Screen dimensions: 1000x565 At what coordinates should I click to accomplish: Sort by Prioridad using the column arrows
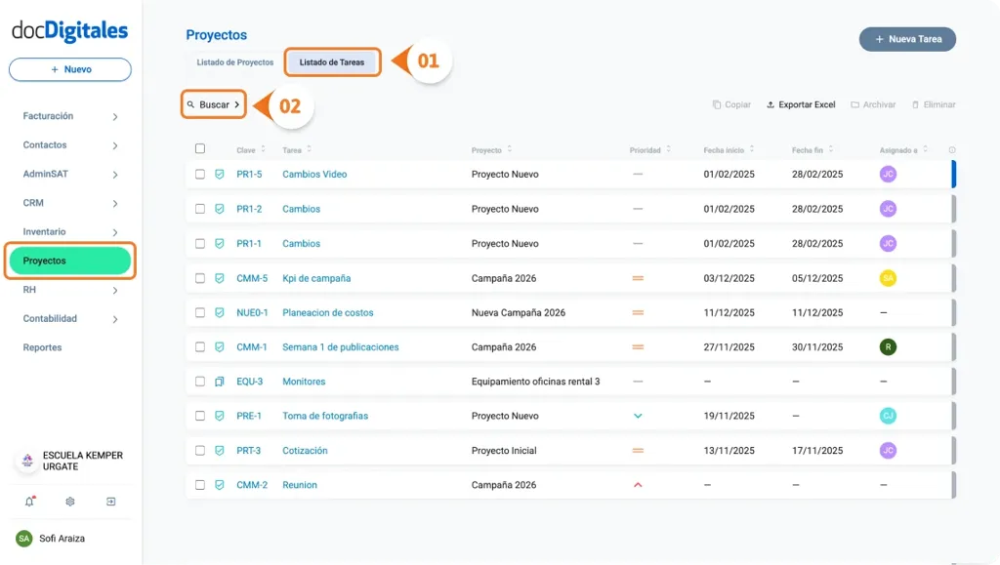pyautogui.click(x=670, y=148)
